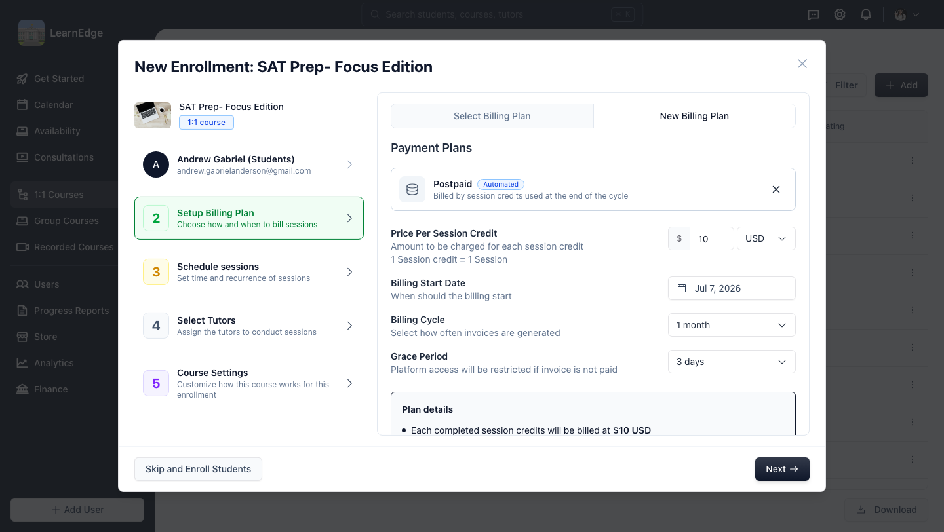Screen dimensions: 944x532
Task: Switch to Select Billing Plan tab
Action: click(492, 116)
